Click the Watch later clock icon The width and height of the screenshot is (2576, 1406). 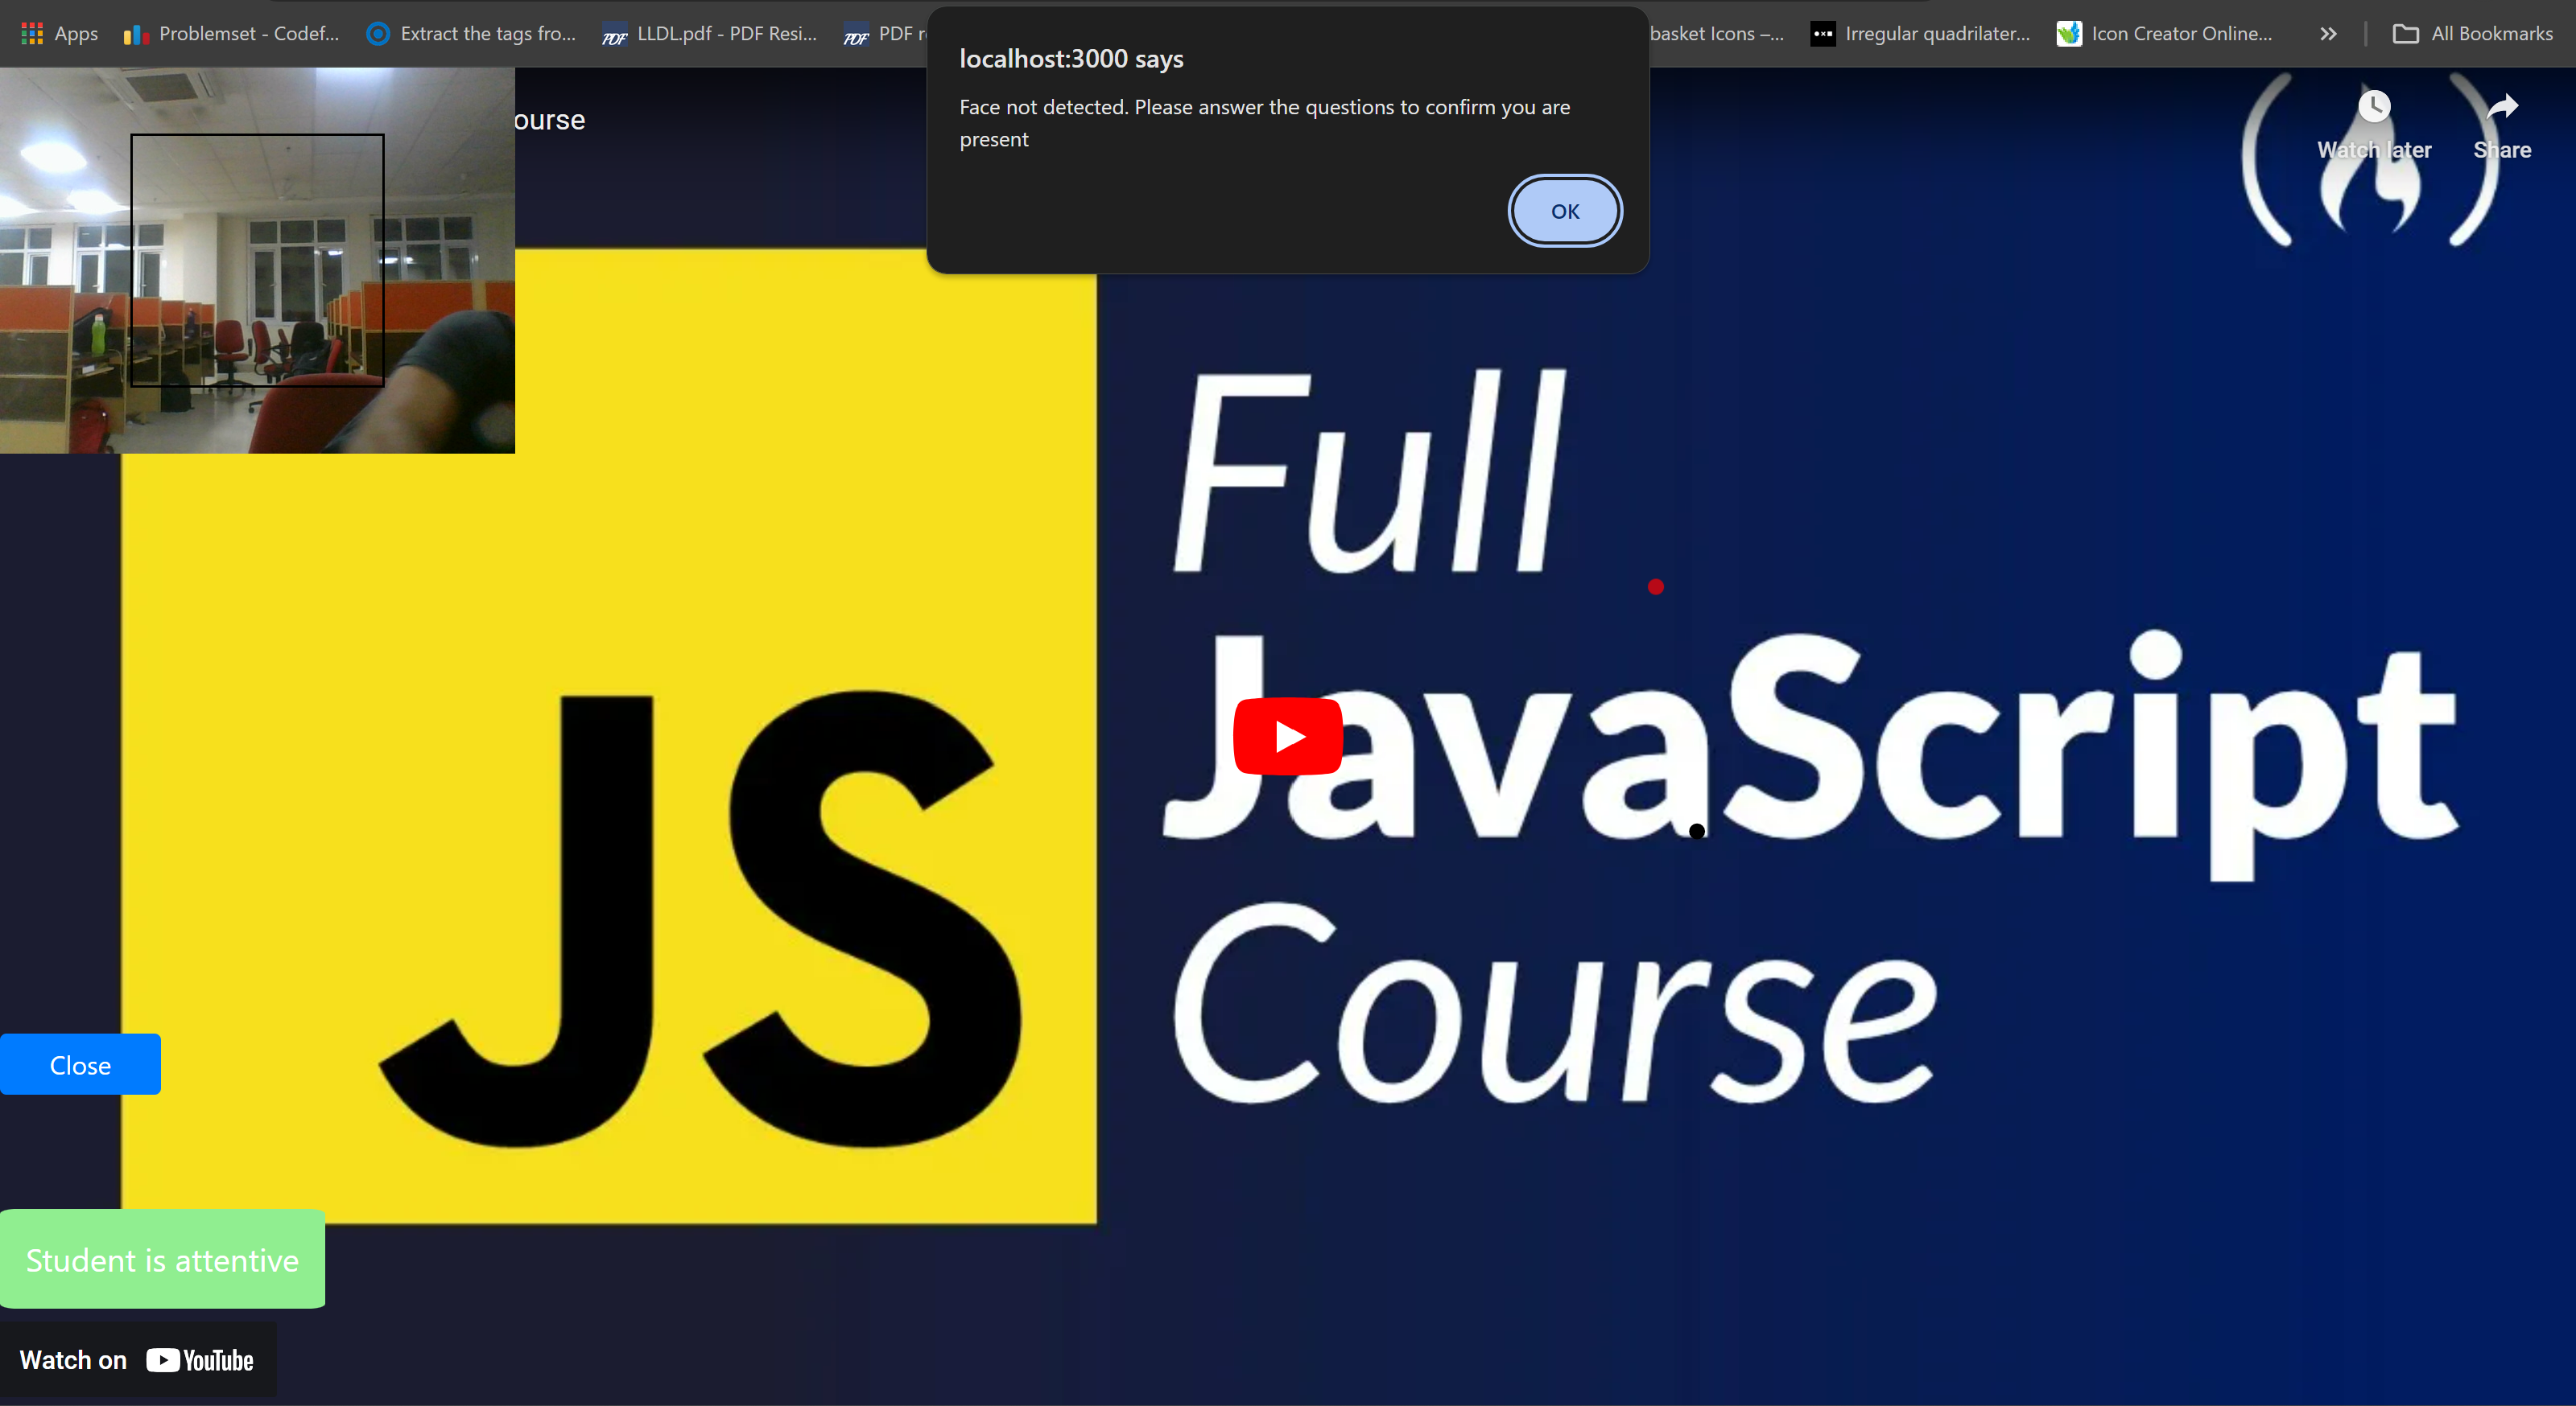2374,107
